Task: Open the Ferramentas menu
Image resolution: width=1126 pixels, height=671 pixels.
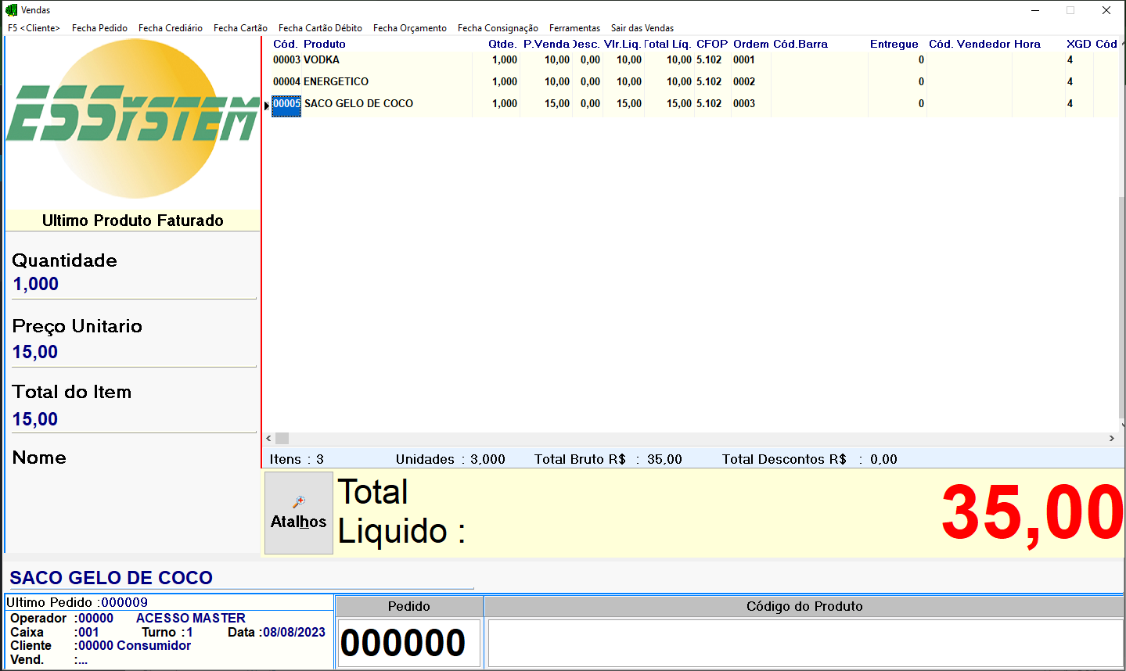Action: point(574,28)
